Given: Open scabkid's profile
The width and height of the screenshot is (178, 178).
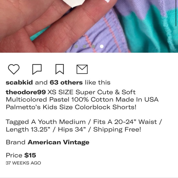Looking at the screenshot, I should coord(19,82).
